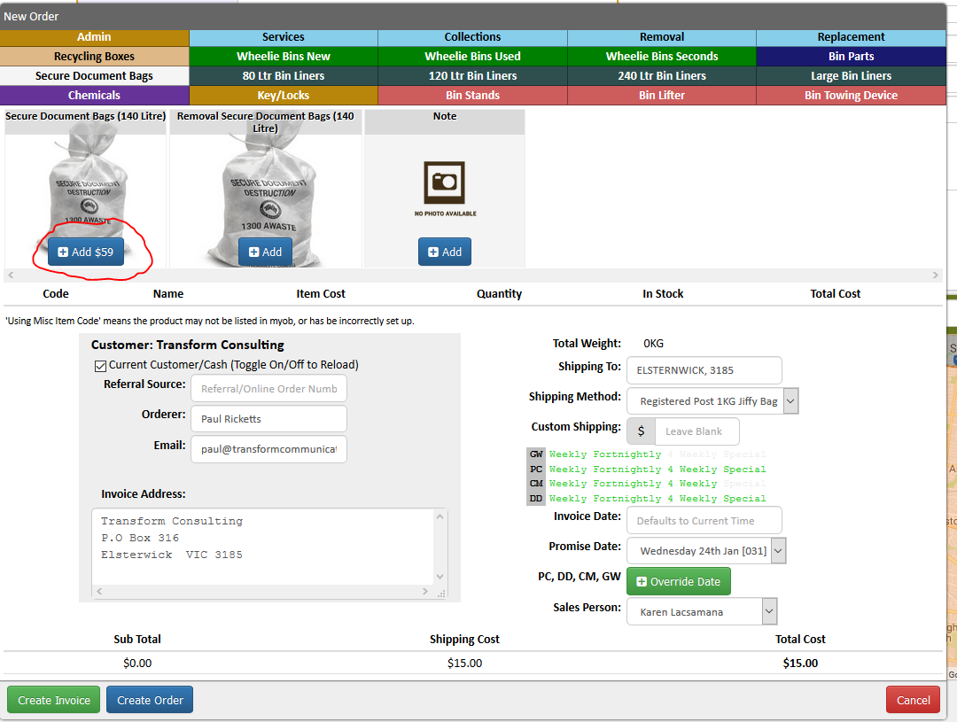Open the Chemicals category tab
The width and height of the screenshot is (957, 722).
(94, 95)
